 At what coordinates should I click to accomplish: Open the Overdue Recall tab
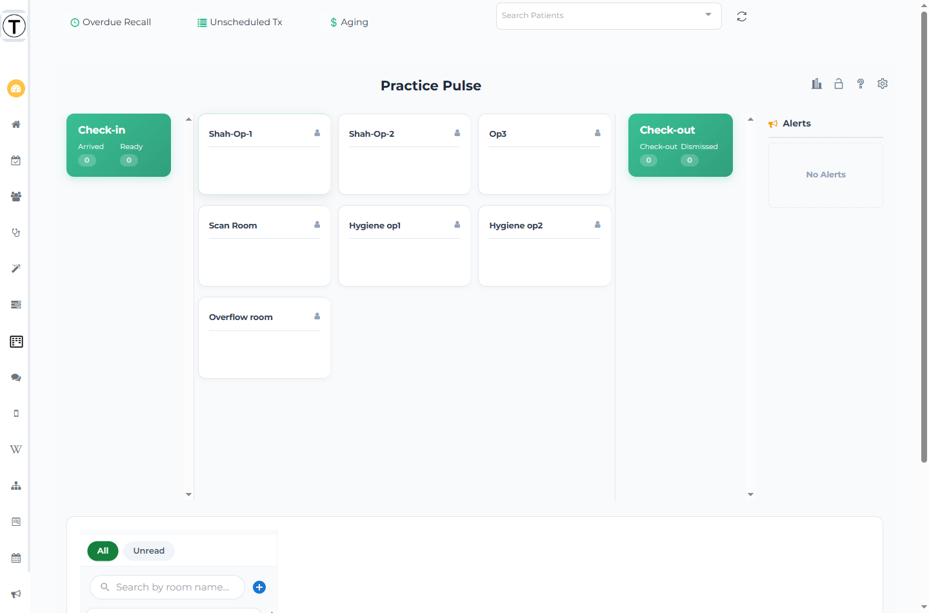coord(110,22)
